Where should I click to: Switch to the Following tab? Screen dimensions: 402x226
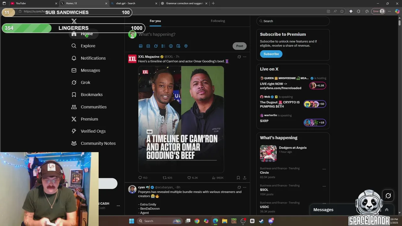(218, 21)
